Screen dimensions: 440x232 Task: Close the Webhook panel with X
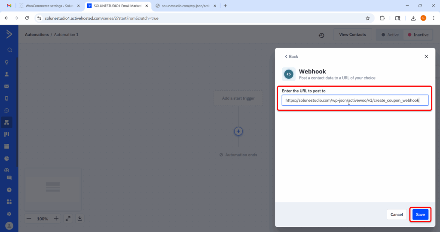(x=426, y=56)
